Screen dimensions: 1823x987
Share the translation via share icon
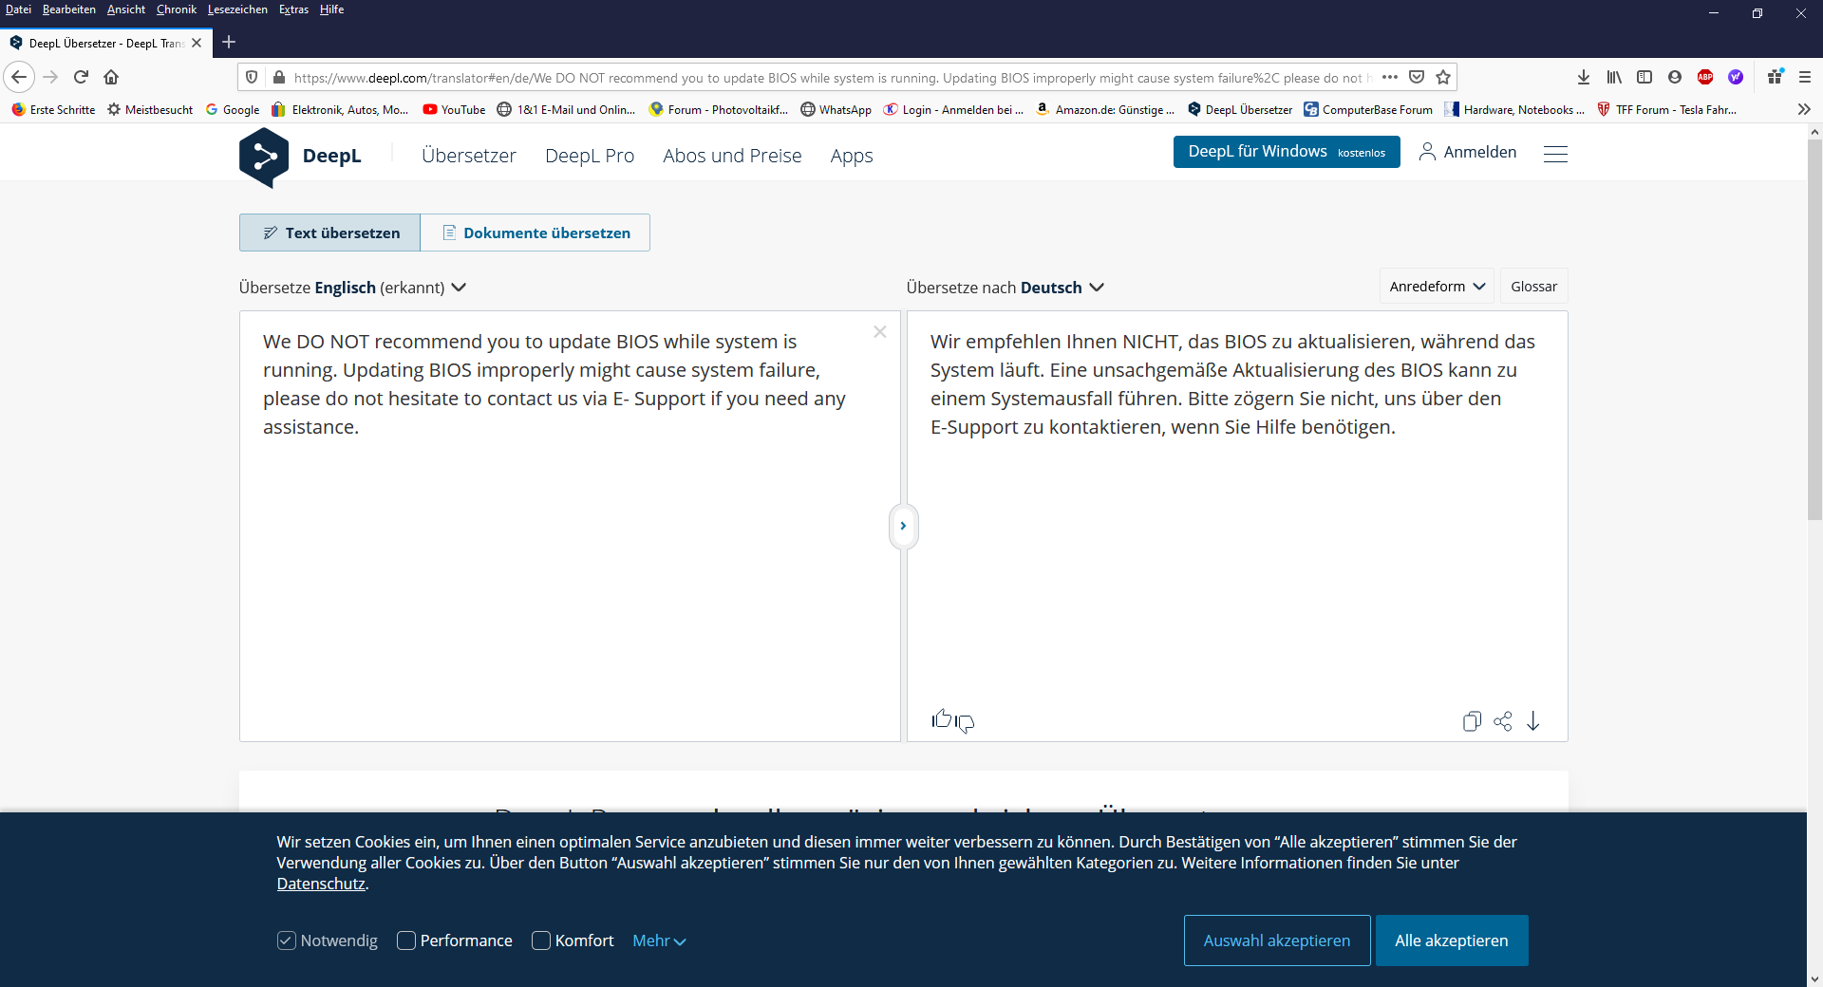coord(1502,721)
